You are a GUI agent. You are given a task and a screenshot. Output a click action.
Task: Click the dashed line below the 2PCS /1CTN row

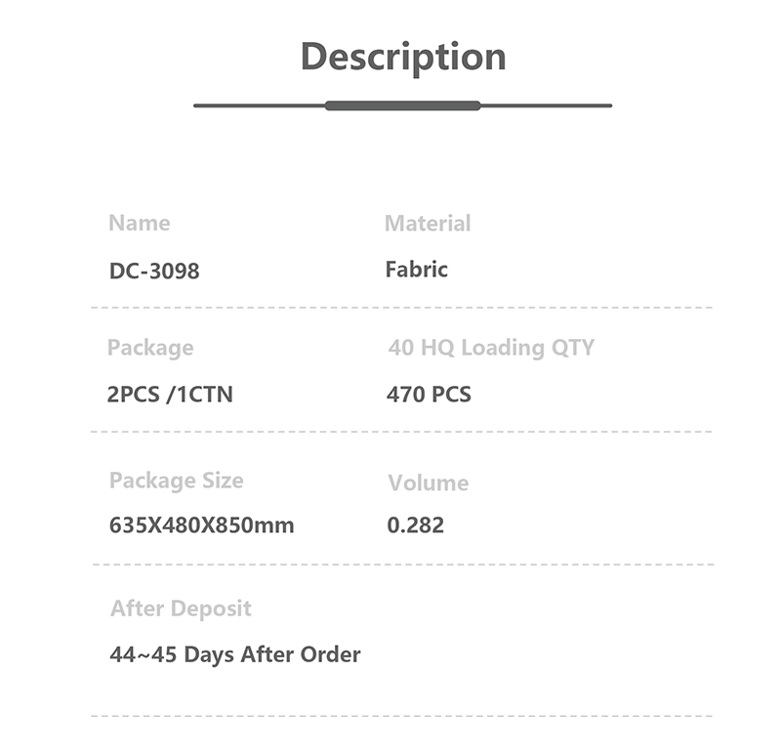pyautogui.click(x=401, y=431)
